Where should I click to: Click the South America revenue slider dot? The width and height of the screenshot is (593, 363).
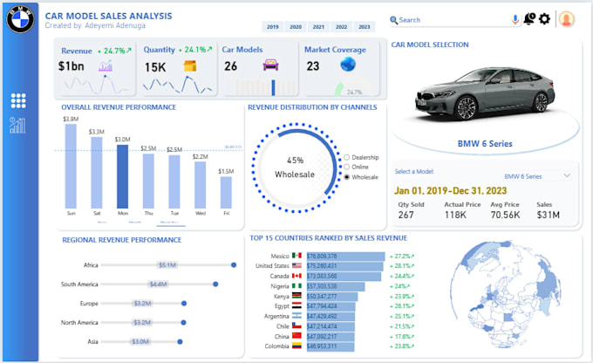pos(215,284)
